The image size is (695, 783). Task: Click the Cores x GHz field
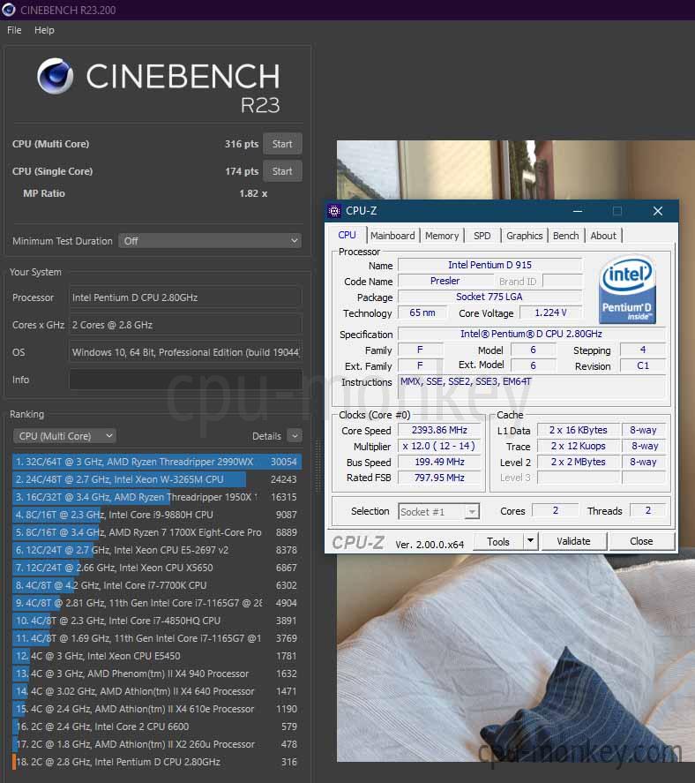(185, 325)
